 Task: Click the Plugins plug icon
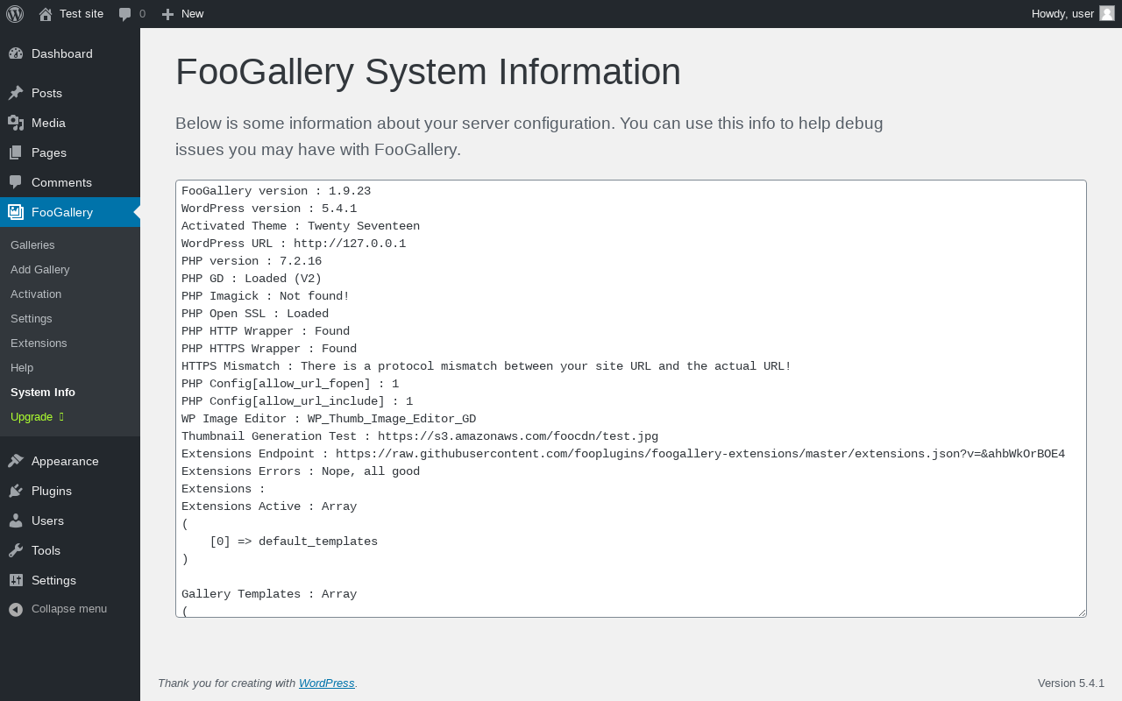pyautogui.click(x=16, y=491)
